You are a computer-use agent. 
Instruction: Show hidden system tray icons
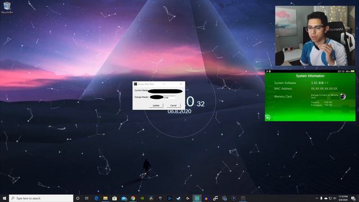317,198
